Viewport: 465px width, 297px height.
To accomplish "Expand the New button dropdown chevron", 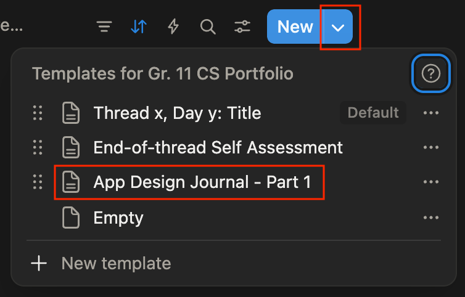I will [338, 27].
